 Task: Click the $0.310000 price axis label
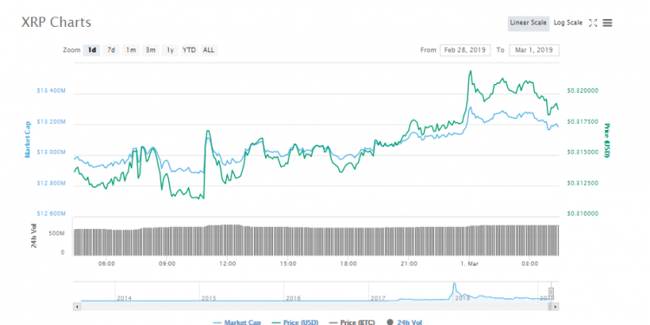coord(582,214)
